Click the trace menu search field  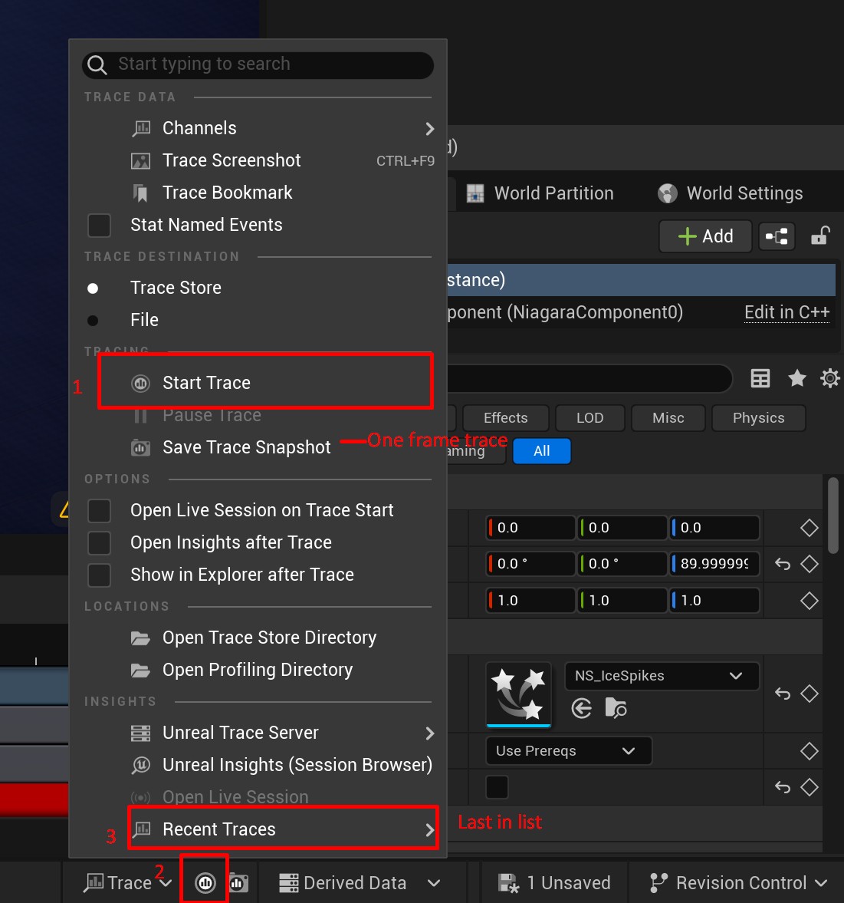(257, 65)
